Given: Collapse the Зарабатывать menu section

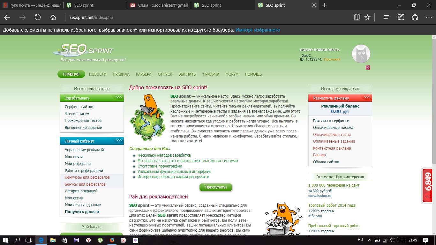Looking at the screenshot, I should point(119,97).
